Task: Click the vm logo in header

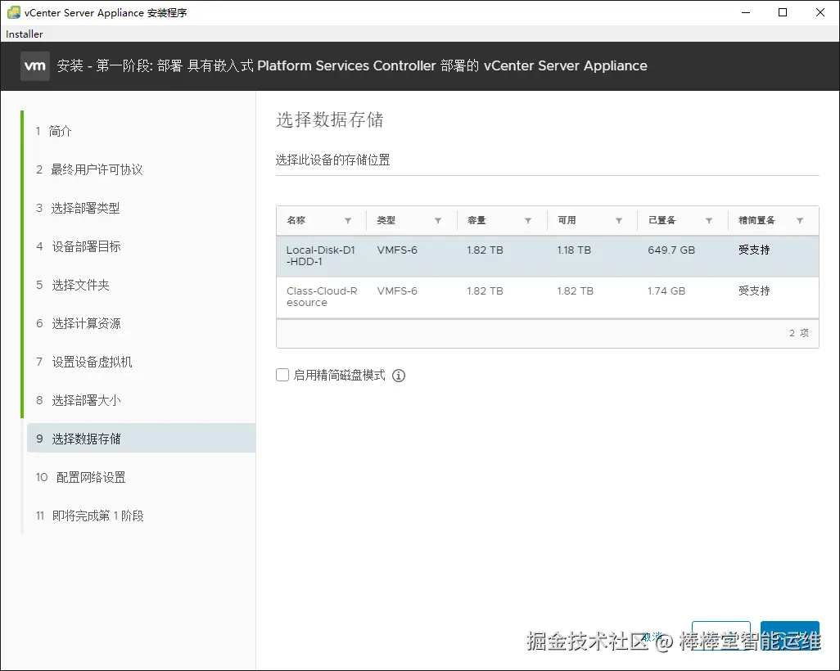Action: point(35,65)
